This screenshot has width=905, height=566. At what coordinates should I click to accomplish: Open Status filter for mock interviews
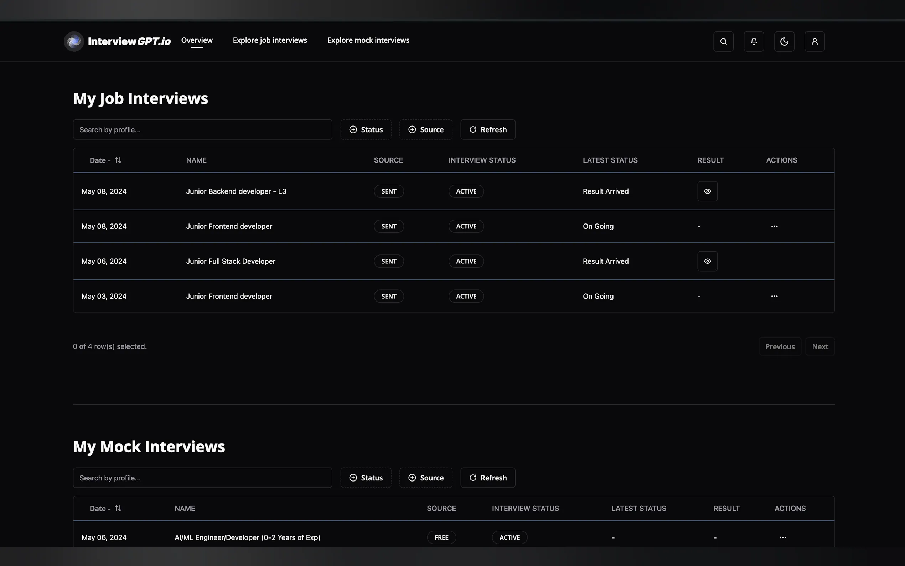366,478
